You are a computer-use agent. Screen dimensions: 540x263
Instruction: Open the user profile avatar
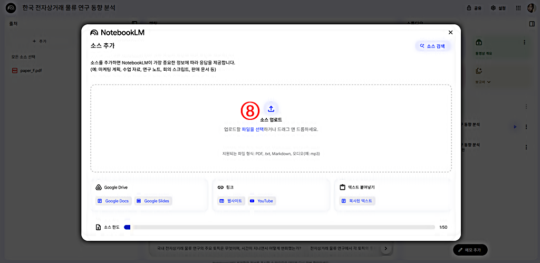click(x=531, y=8)
